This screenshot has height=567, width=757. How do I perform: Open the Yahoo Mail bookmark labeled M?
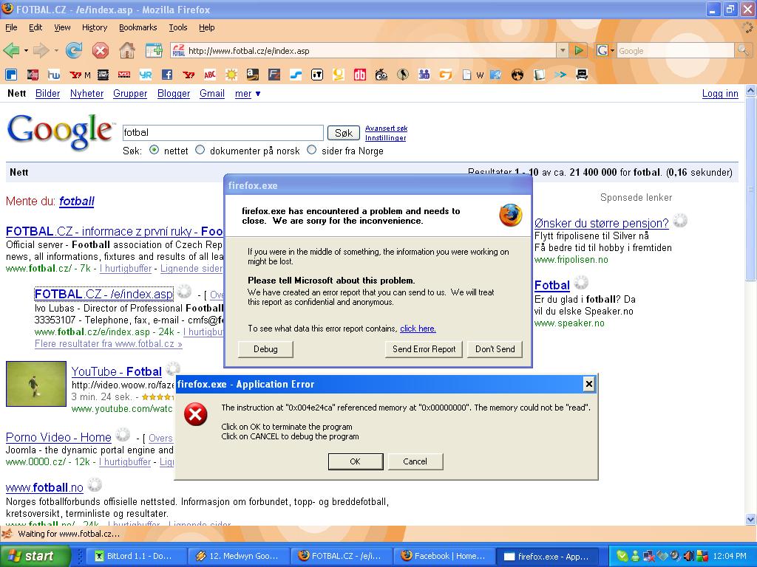pyautogui.click(x=80, y=75)
